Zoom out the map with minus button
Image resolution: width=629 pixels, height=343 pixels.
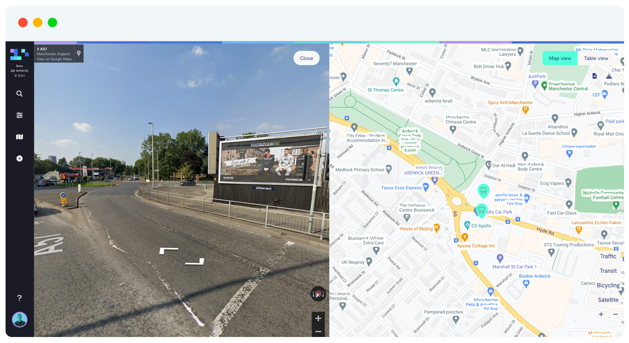(615, 314)
